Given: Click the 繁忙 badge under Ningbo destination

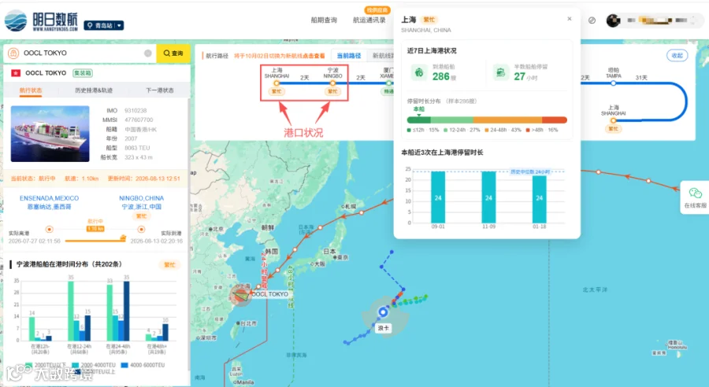Looking at the screenshot, I should 142,216.
